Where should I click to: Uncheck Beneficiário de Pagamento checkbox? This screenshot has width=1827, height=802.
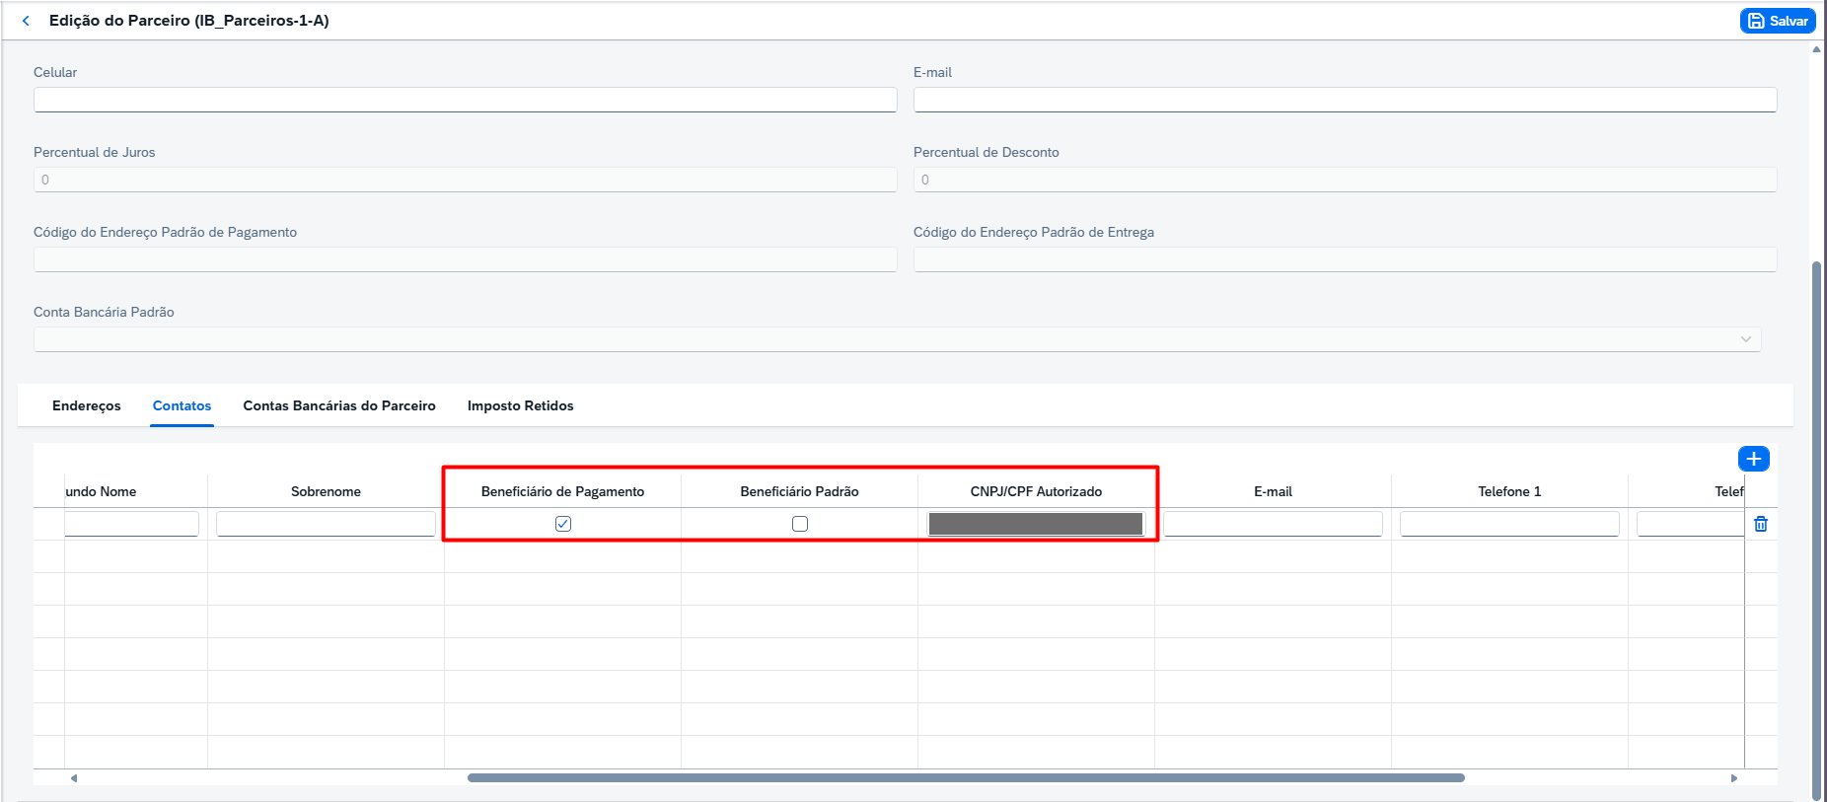(x=563, y=524)
